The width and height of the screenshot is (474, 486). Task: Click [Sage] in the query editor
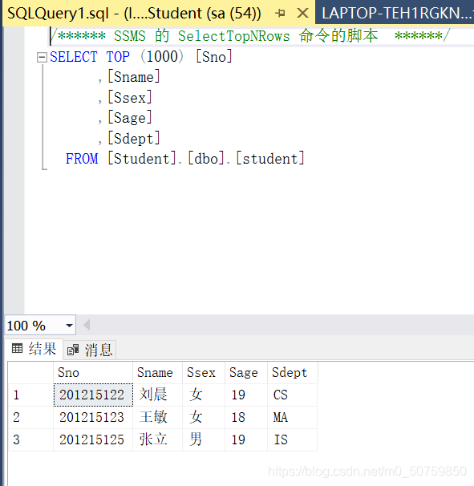click(x=130, y=118)
